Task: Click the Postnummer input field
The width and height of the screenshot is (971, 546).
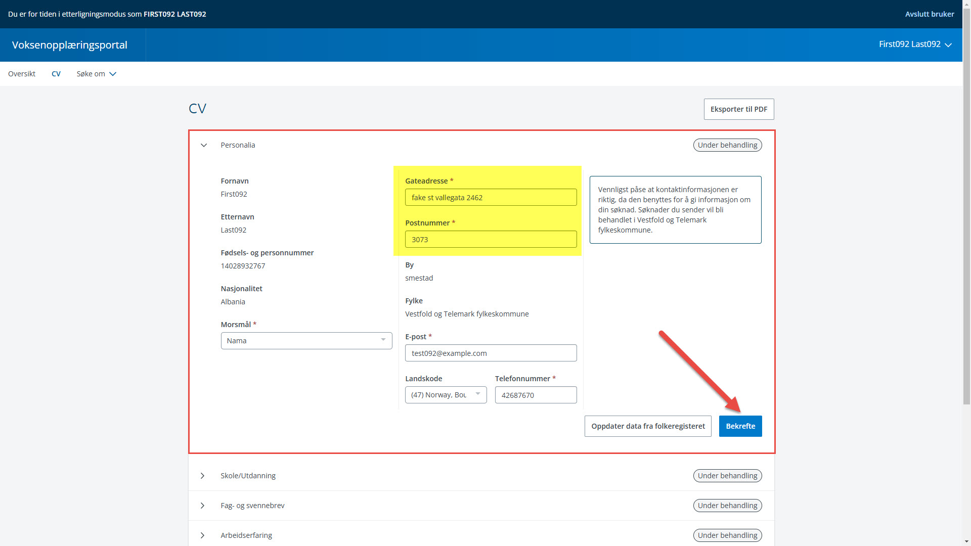Action: click(x=491, y=240)
